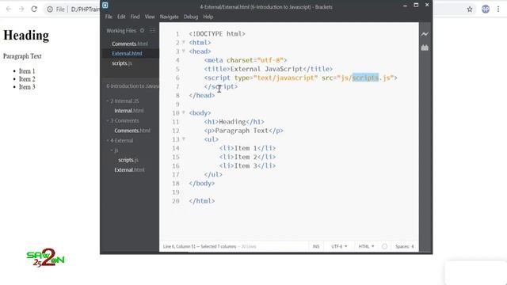Open the Help menu

(208, 17)
